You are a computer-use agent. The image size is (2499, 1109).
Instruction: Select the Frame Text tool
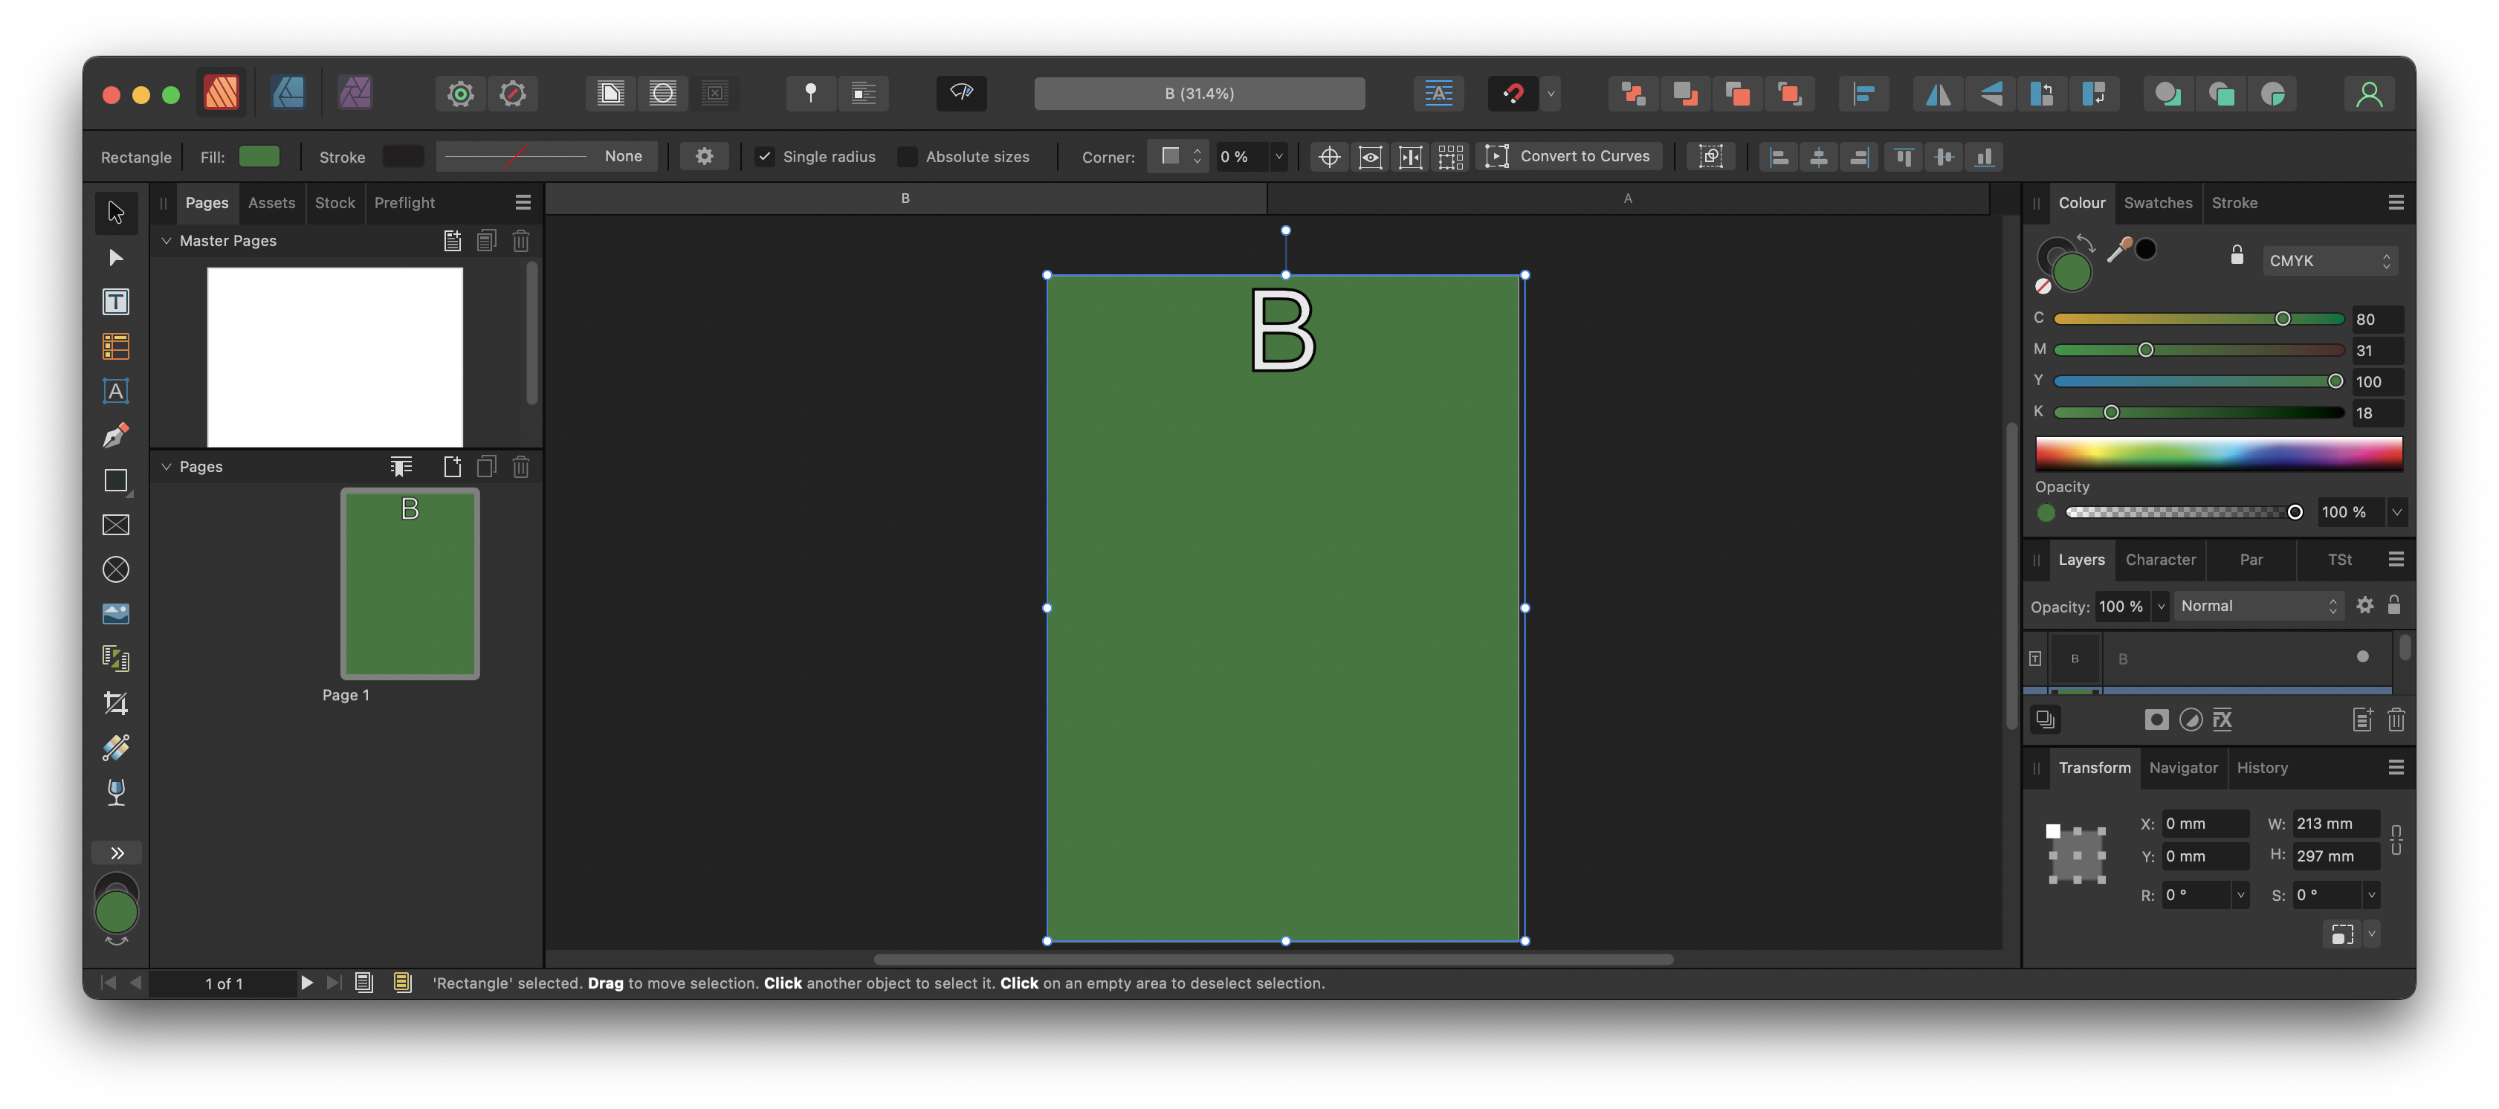click(115, 302)
